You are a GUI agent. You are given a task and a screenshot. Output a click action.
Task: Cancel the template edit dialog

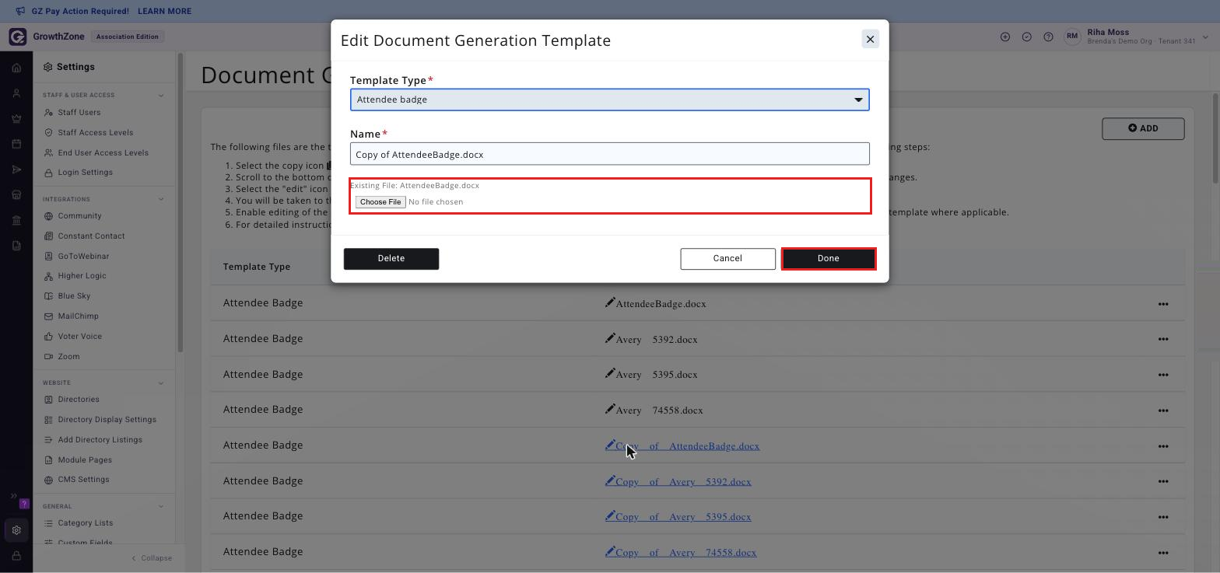pyautogui.click(x=727, y=259)
